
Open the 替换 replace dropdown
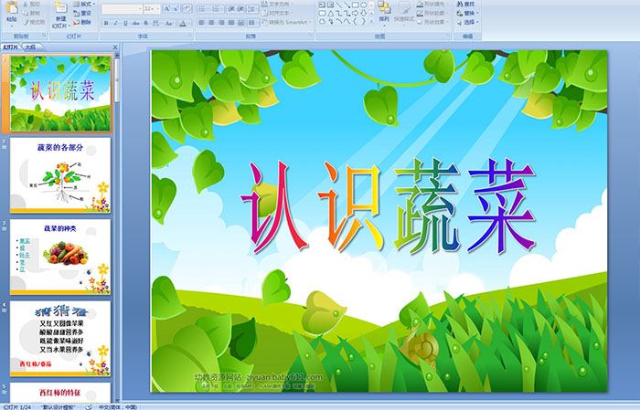pos(468,13)
